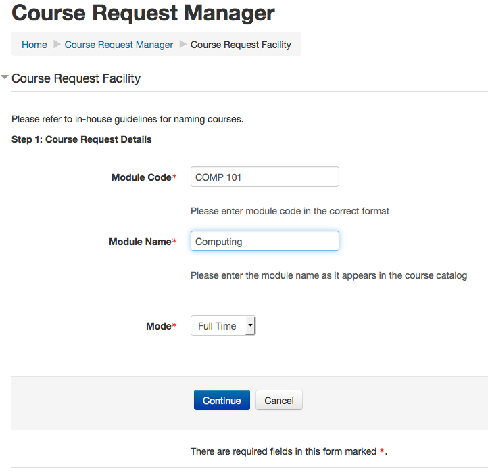Image resolution: width=488 pixels, height=475 pixels.
Task: Click the Module Name label
Action: tap(140, 242)
